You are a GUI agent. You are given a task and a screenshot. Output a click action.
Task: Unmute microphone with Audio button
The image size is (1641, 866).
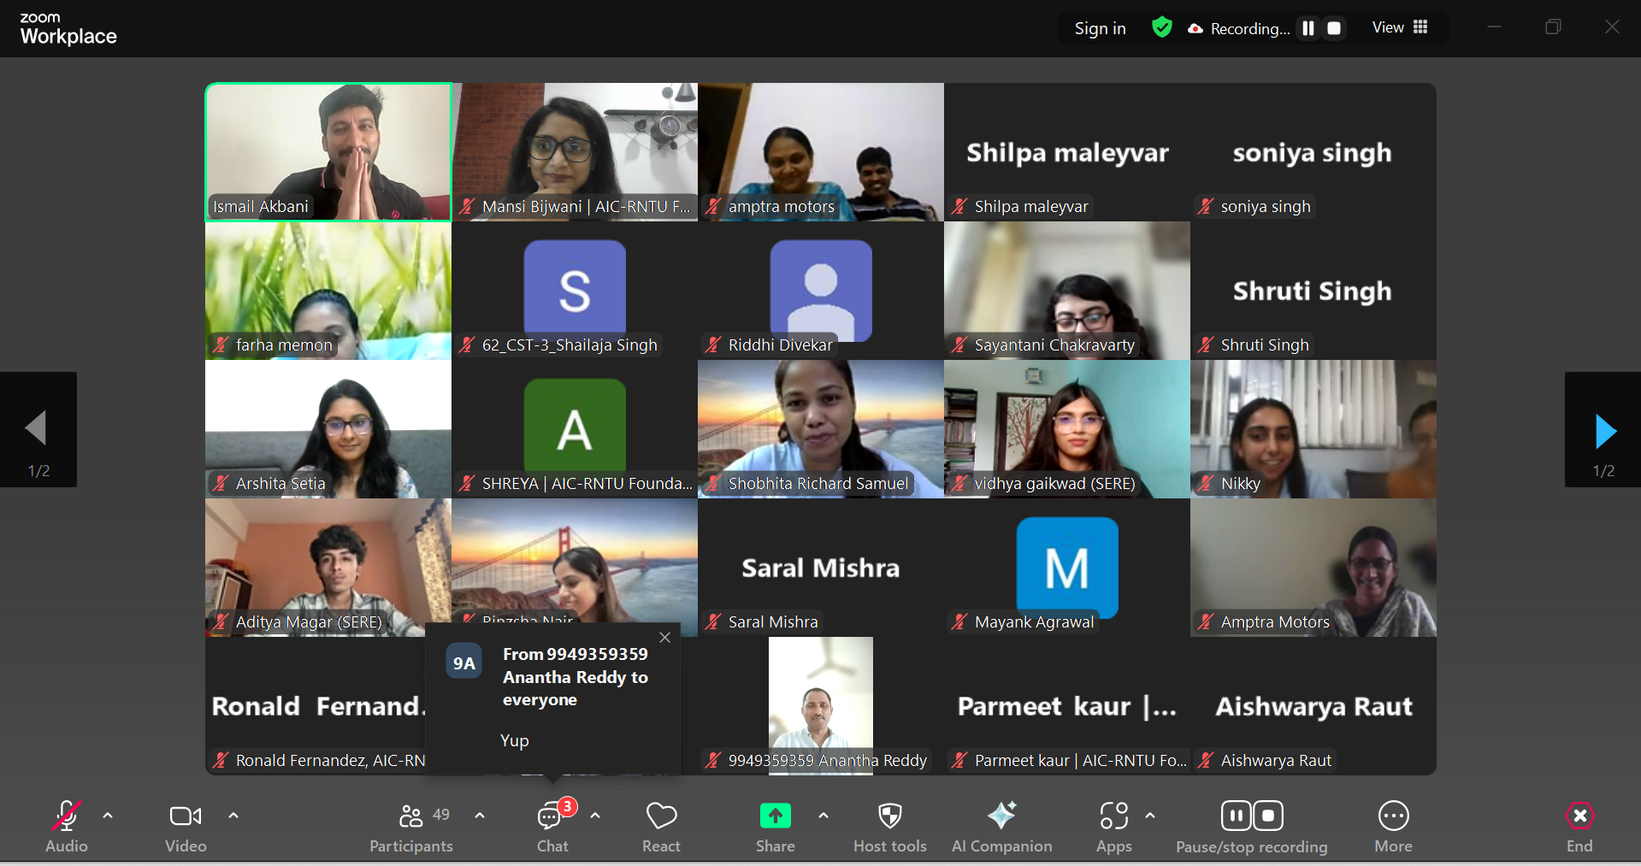tap(67, 826)
